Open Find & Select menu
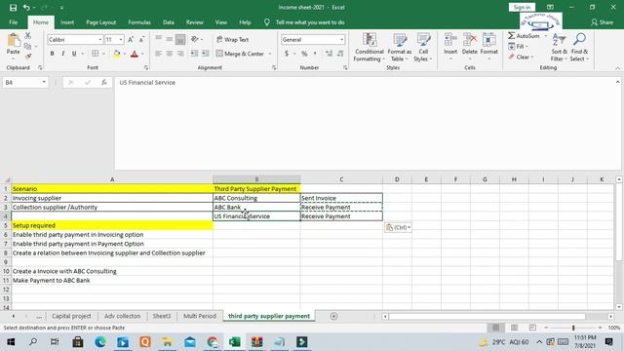Image resolution: width=624 pixels, height=351 pixels. point(579,48)
